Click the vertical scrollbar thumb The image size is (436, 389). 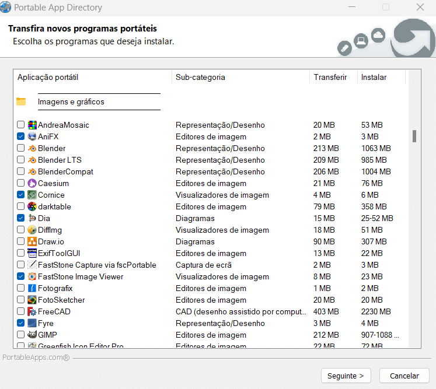[x=414, y=136]
